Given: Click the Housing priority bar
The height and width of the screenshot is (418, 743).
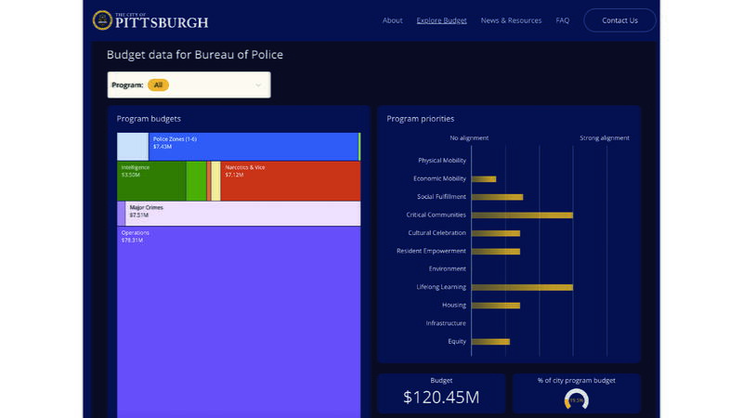Looking at the screenshot, I should tap(496, 306).
